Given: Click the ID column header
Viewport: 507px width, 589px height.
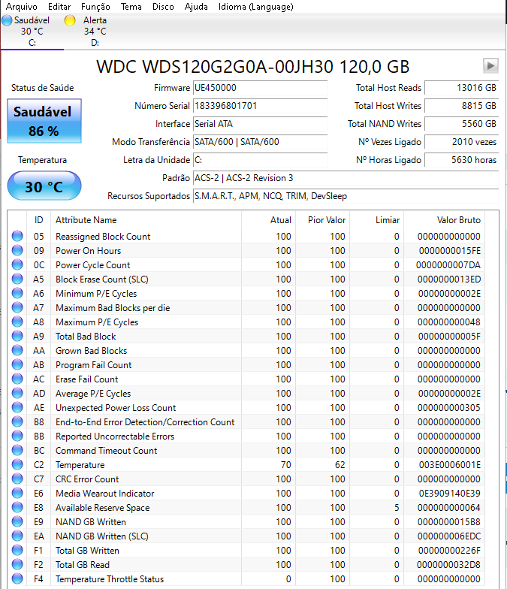Looking at the screenshot, I should pos(39,220).
